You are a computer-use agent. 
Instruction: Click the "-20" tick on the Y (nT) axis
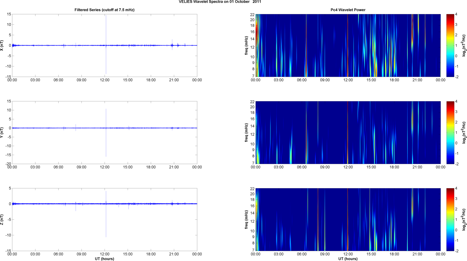click(8, 164)
